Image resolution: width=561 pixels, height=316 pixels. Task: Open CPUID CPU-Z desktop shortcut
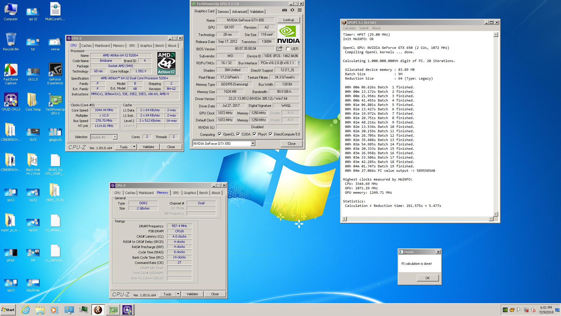11,102
